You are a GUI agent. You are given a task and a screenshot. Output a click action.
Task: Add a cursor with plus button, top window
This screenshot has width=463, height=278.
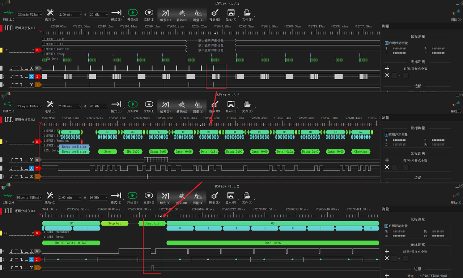tap(387, 68)
